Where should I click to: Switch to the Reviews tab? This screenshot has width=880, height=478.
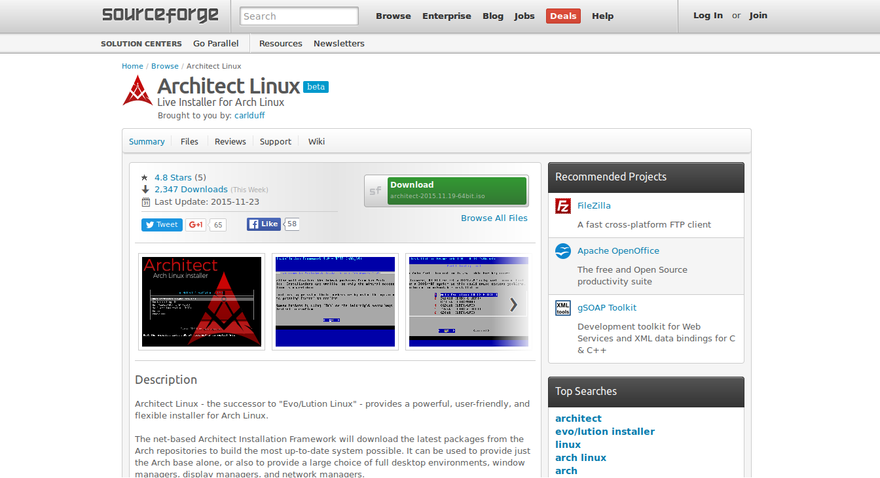pos(230,141)
